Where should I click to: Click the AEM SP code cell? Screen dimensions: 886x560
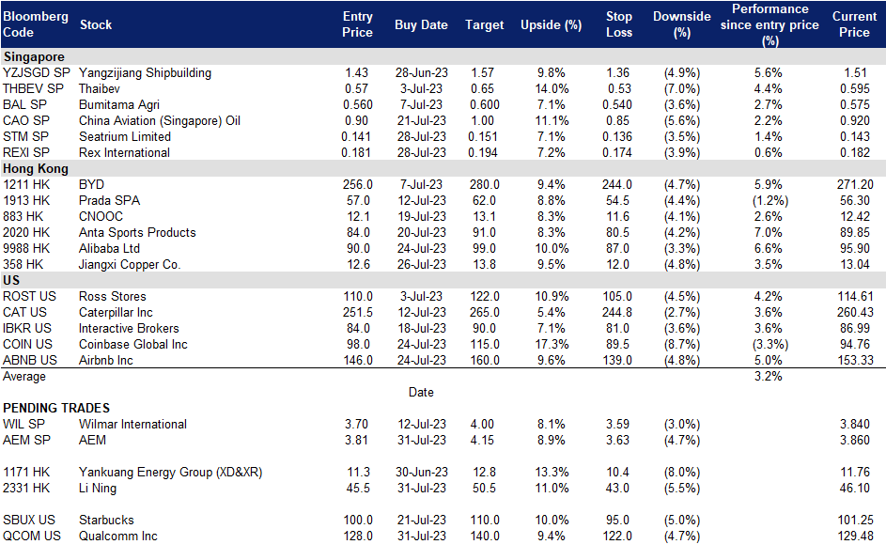pos(26,441)
